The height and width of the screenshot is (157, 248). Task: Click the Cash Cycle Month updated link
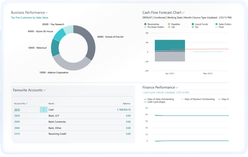click(166, 92)
